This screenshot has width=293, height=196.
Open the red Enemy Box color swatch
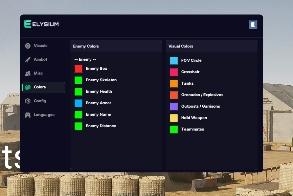(x=78, y=68)
